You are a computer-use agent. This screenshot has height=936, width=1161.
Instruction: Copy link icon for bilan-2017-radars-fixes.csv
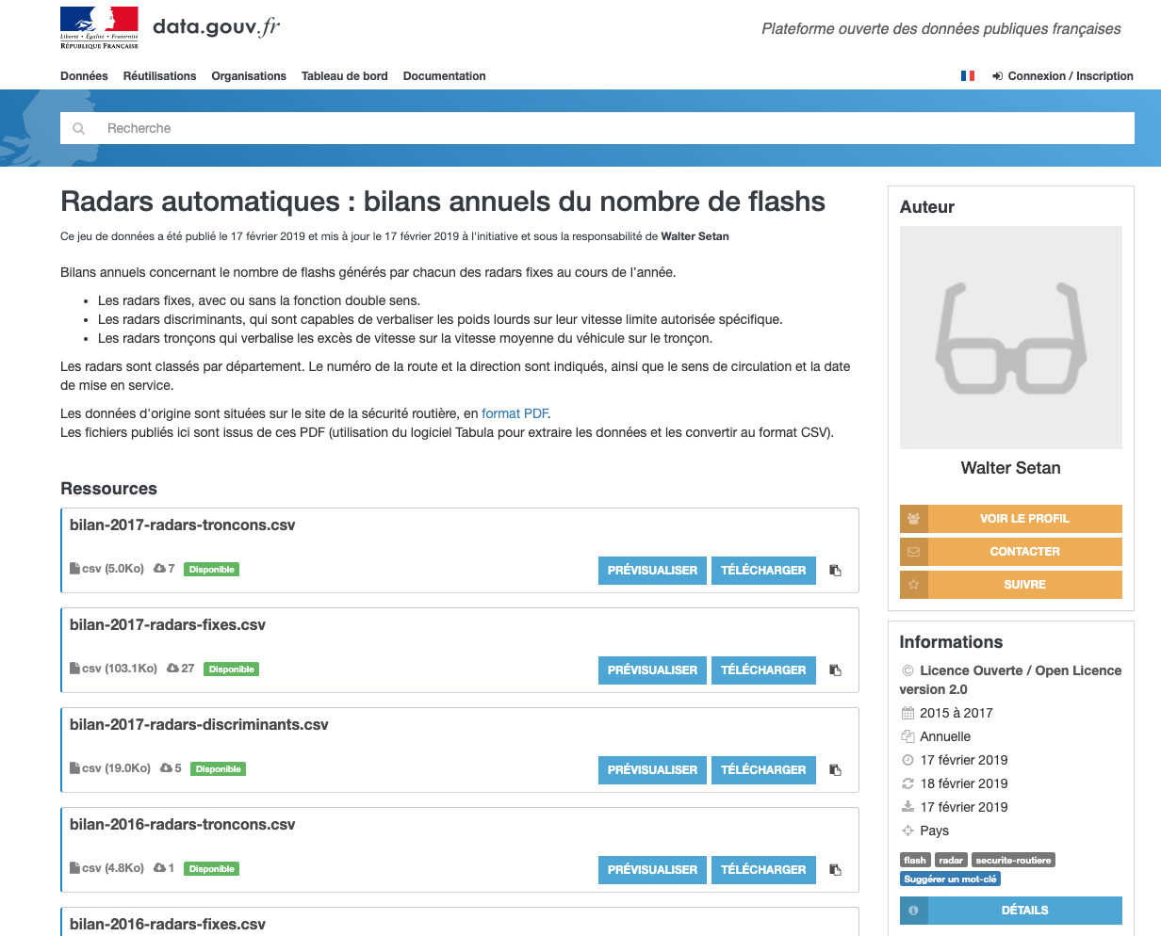point(835,670)
